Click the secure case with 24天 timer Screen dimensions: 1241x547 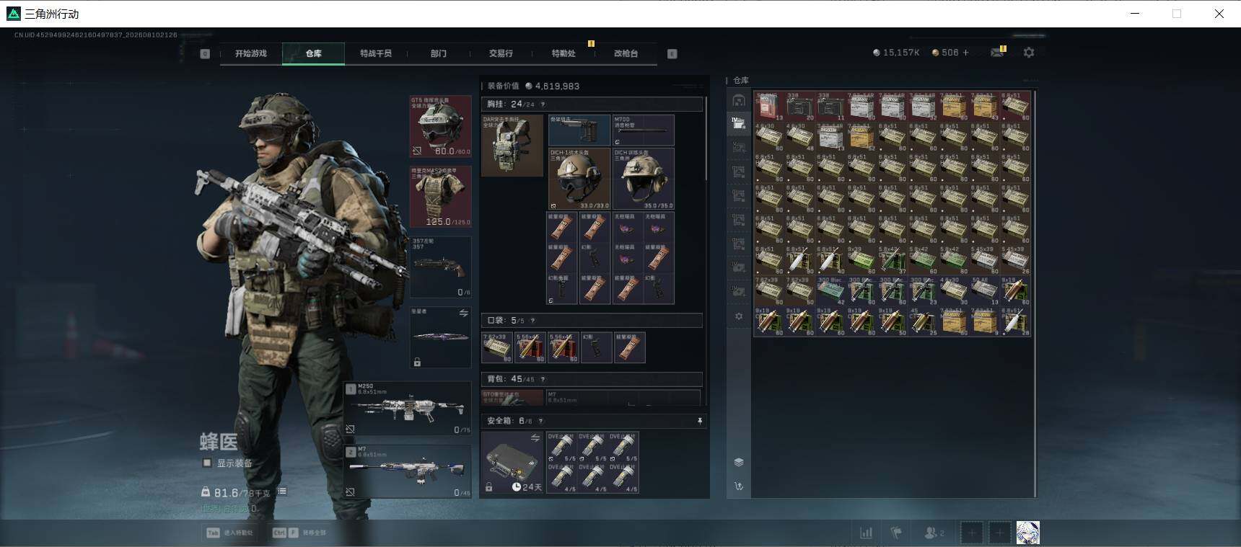coord(512,463)
